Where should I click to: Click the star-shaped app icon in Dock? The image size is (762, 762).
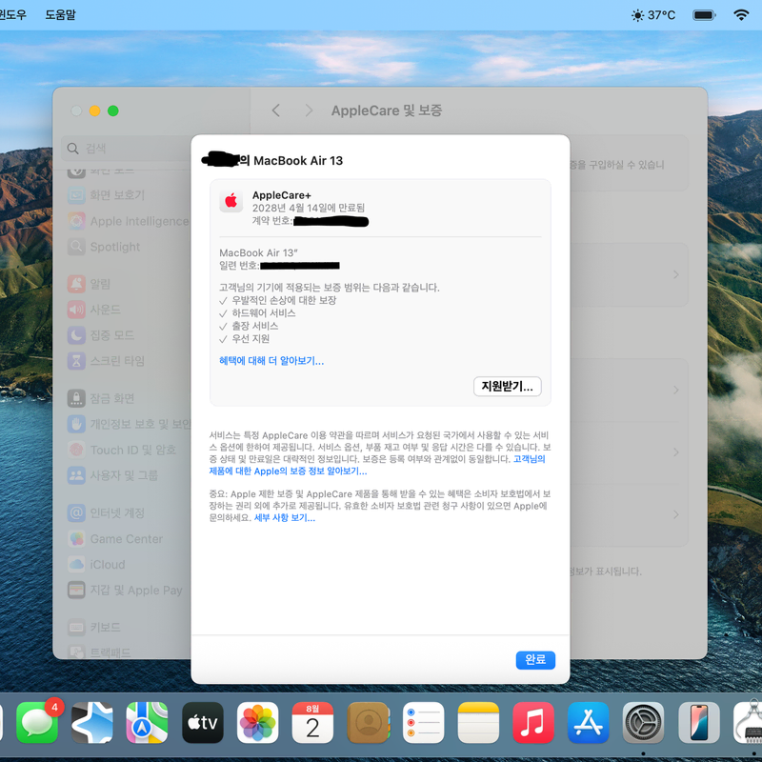(x=92, y=723)
